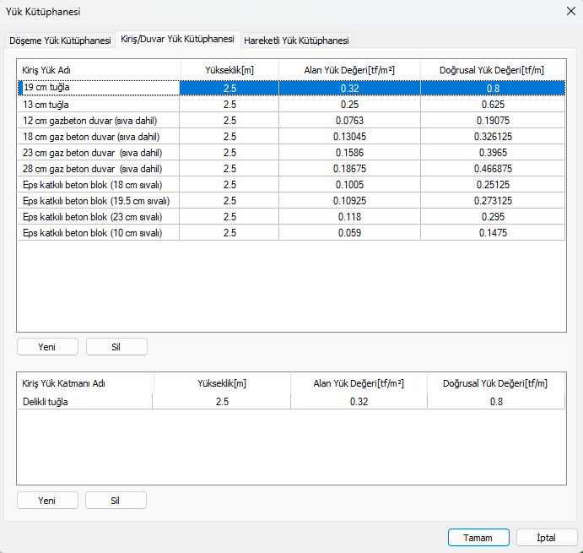Click the linear load value 0.326125
The height and width of the screenshot is (553, 583).
click(493, 137)
